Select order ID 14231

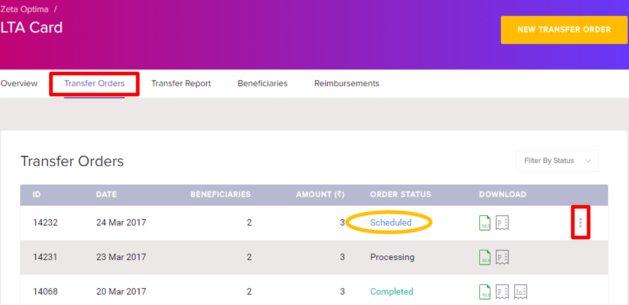pos(45,257)
